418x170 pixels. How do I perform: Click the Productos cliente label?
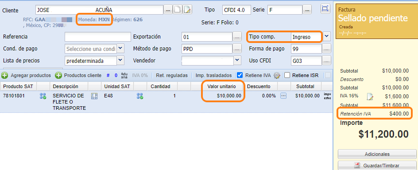(x=83, y=75)
